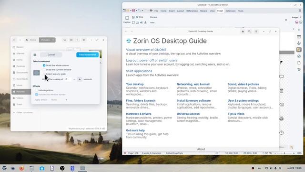This screenshot has height=172, width=305.
Task: Open the Layout tab in Writer
Action: pyautogui.click(x=180, y=11)
